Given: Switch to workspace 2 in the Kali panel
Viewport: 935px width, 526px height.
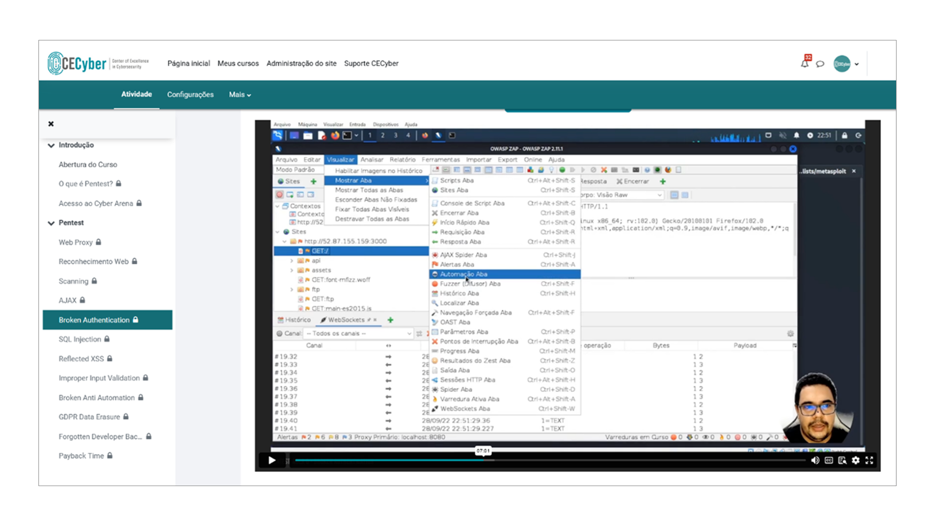Looking at the screenshot, I should pyautogui.click(x=383, y=135).
